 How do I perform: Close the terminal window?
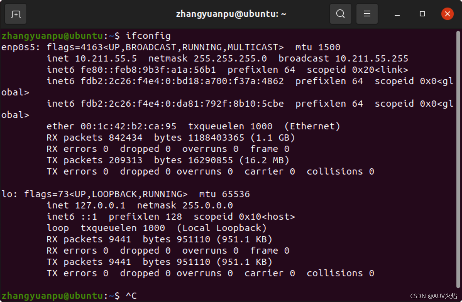point(447,14)
